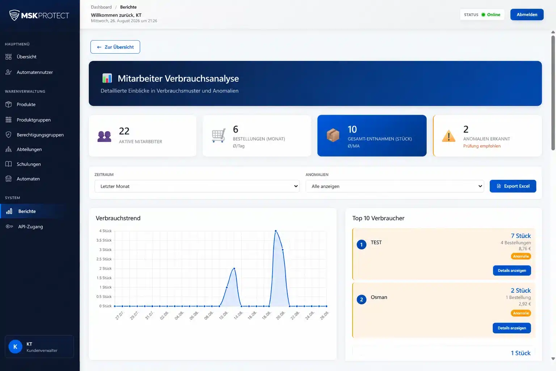Click the scrollbar down arrow

pyautogui.click(x=553, y=359)
